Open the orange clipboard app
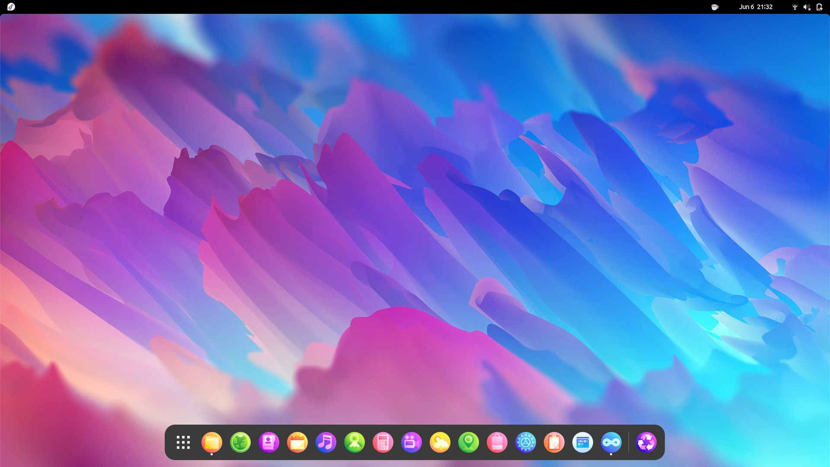 pyautogui.click(x=554, y=442)
